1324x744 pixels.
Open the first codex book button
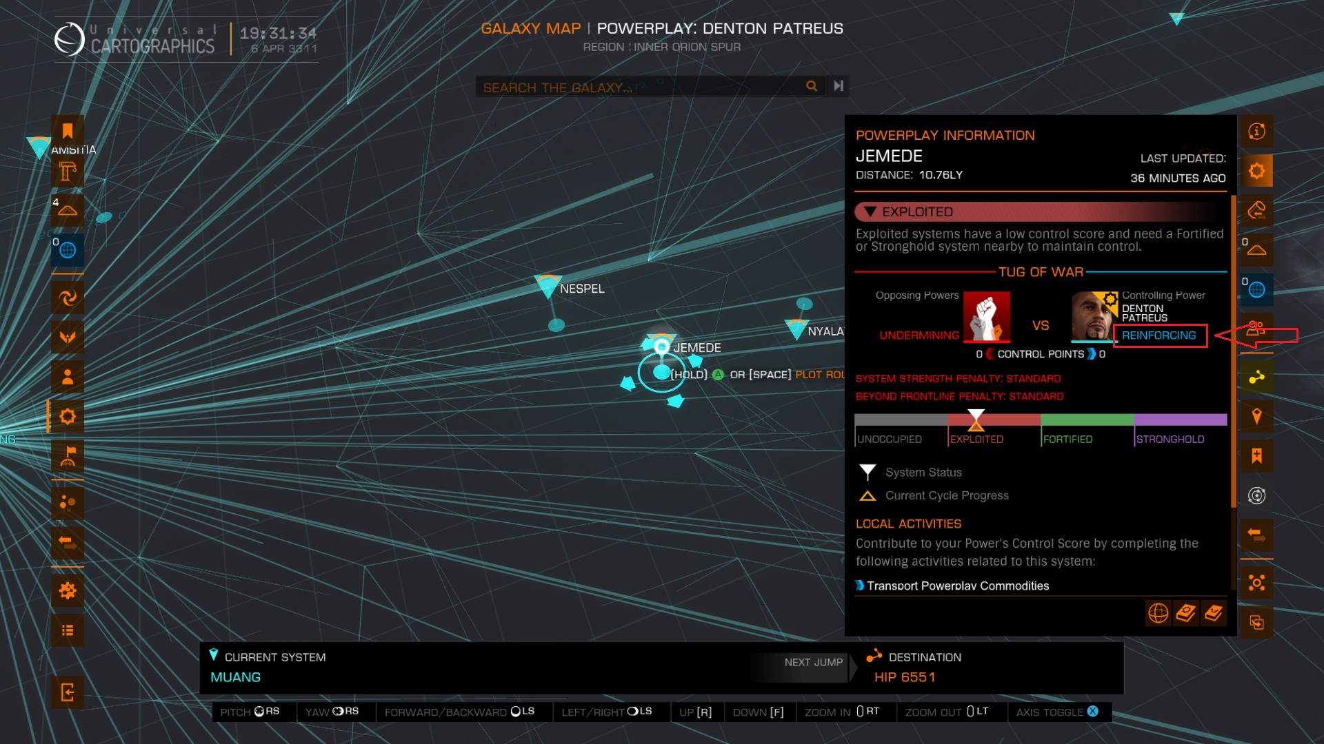click(x=1186, y=612)
